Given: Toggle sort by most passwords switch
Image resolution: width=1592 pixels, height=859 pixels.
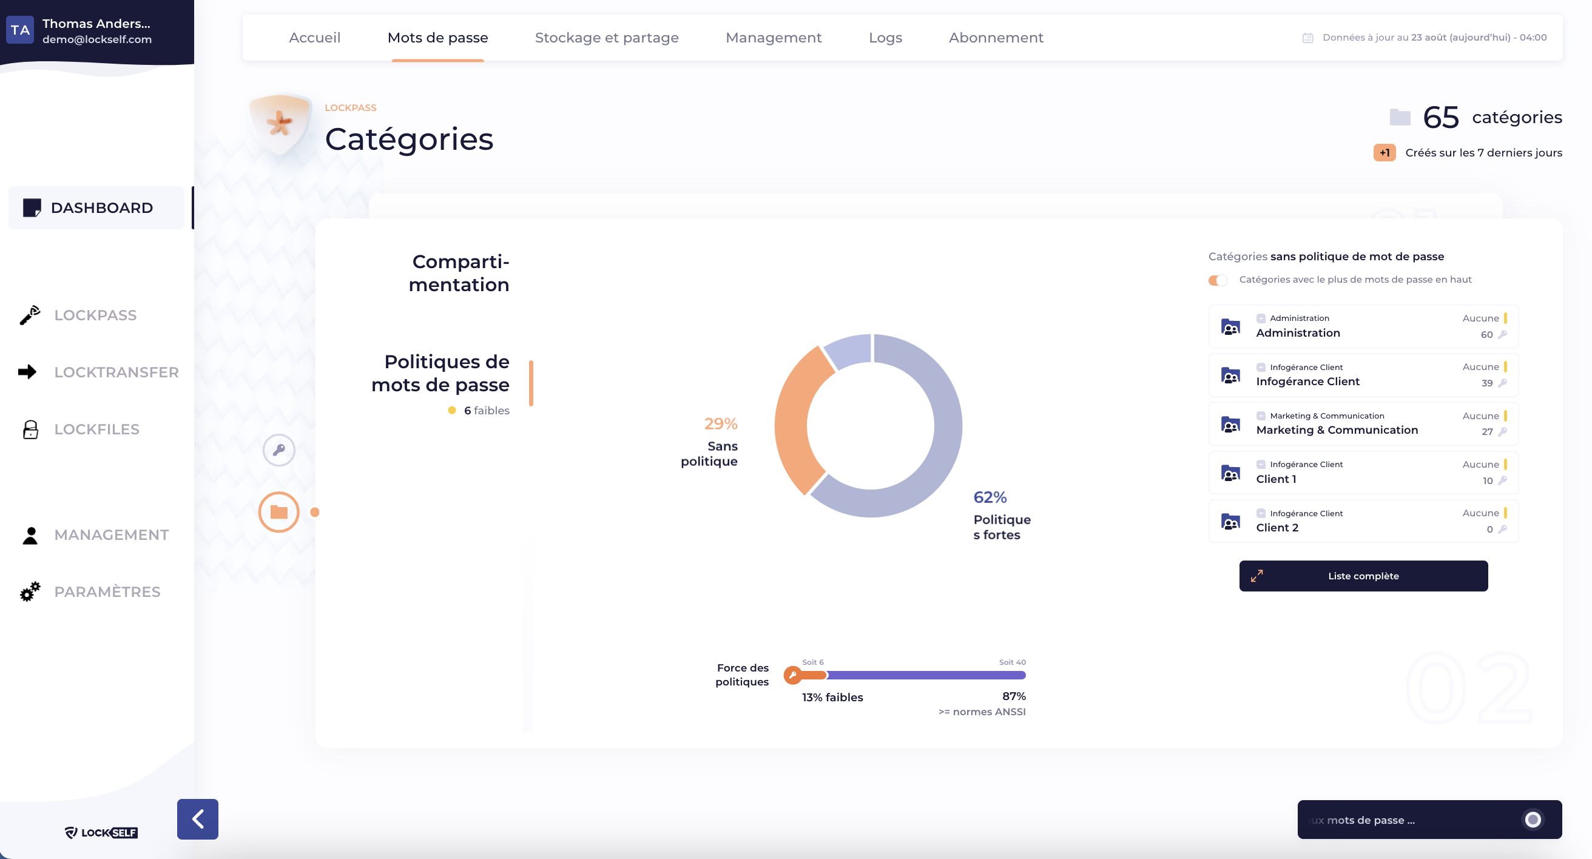Looking at the screenshot, I should click(x=1218, y=280).
